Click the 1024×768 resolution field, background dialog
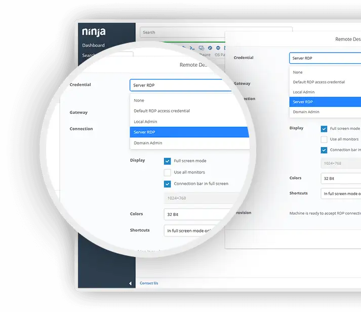Image resolution: width=361 pixels, height=312 pixels. point(341,163)
